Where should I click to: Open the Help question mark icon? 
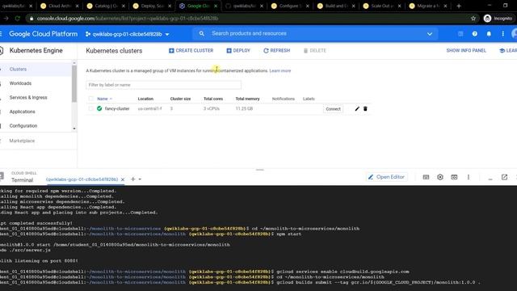pos(474,34)
